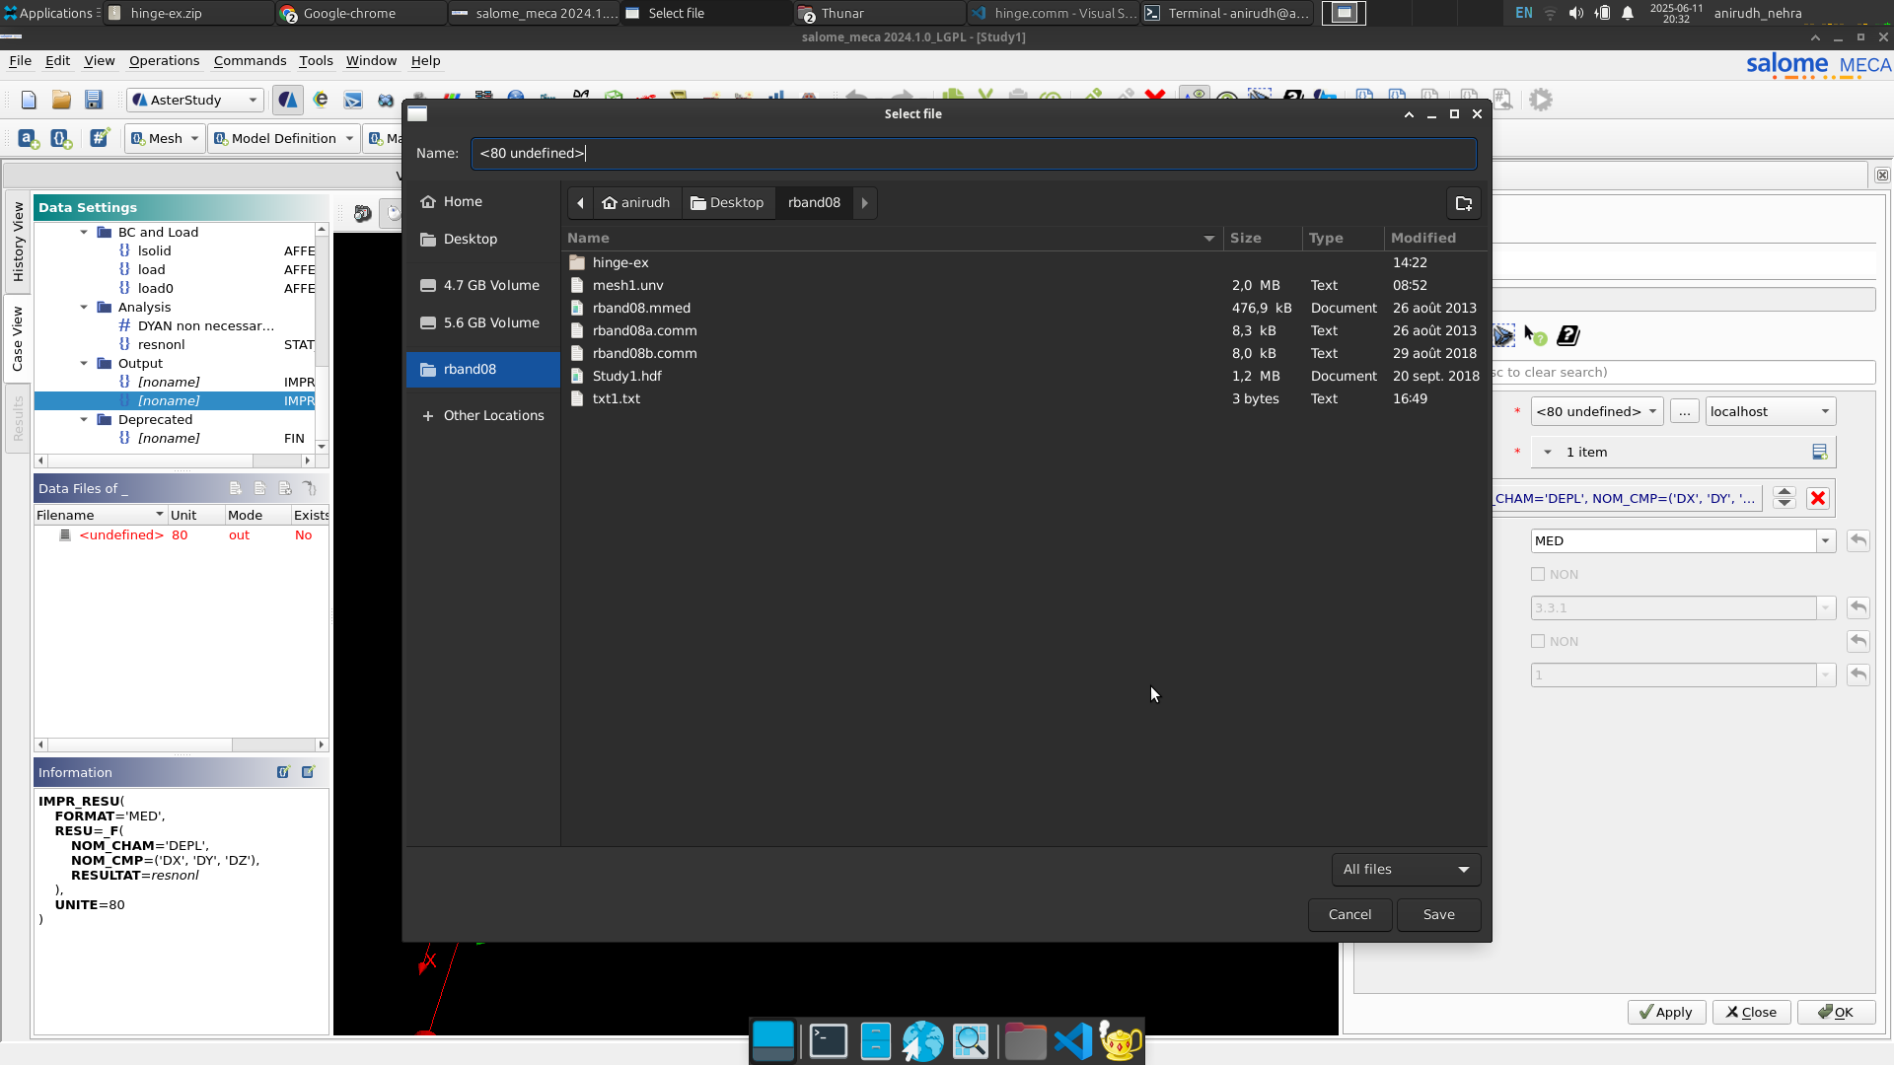Collapse the 'BC and Load' tree node
The width and height of the screenshot is (1894, 1065).
[84, 233]
